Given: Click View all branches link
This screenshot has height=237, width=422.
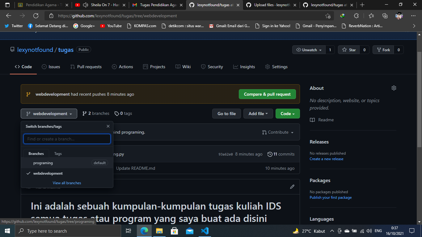Looking at the screenshot, I should click(67, 183).
